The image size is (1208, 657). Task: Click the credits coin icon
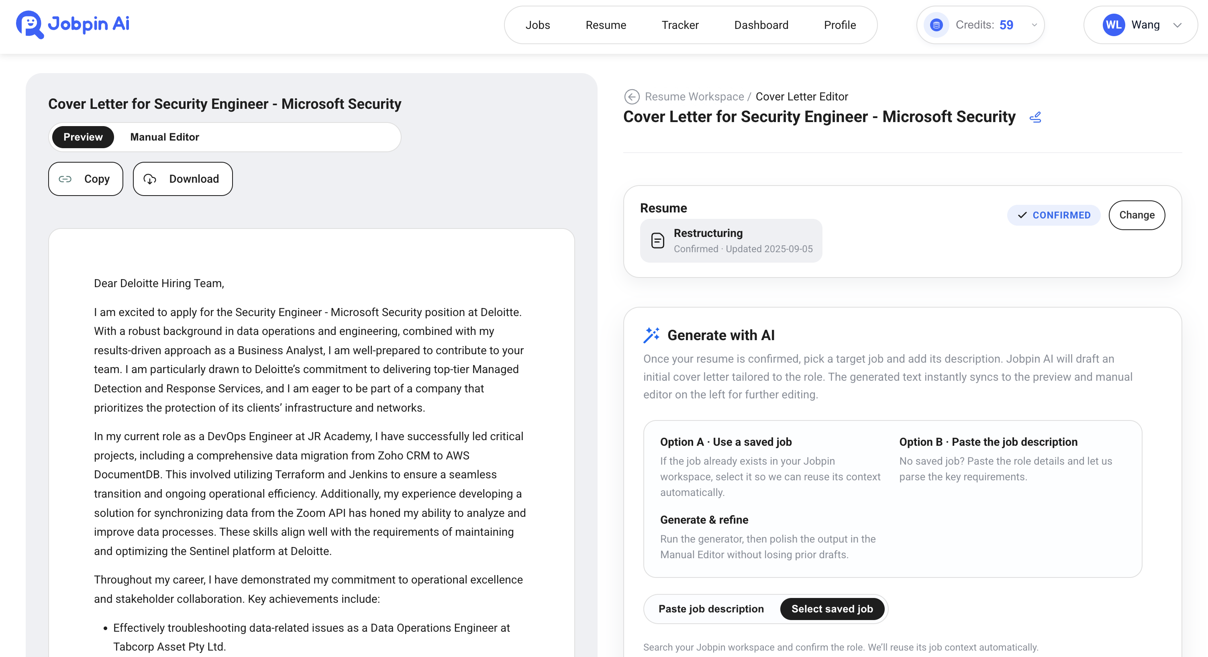936,25
